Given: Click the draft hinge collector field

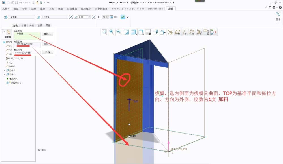Looking at the screenshot, I should pyautogui.click(x=22, y=17).
